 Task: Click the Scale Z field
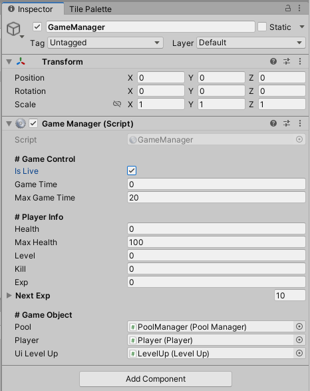282,104
